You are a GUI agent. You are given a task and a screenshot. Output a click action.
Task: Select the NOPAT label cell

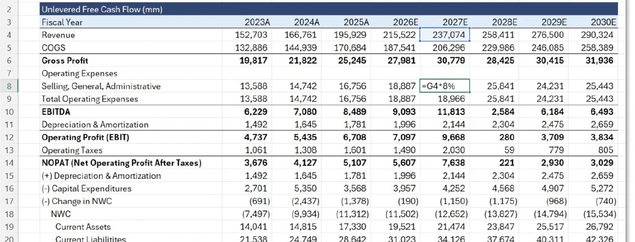pos(121,163)
